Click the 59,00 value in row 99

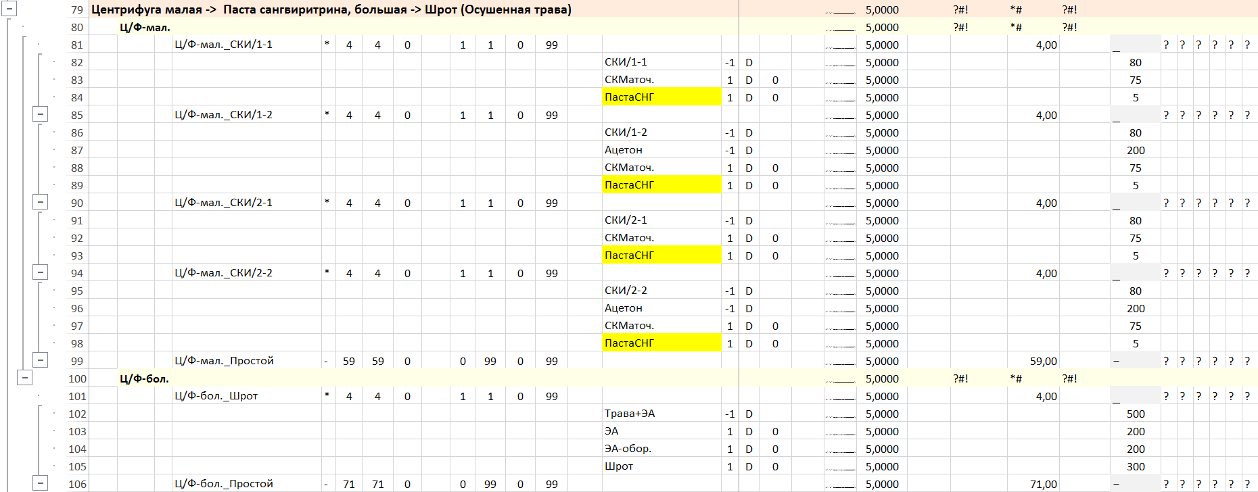pos(1043,361)
